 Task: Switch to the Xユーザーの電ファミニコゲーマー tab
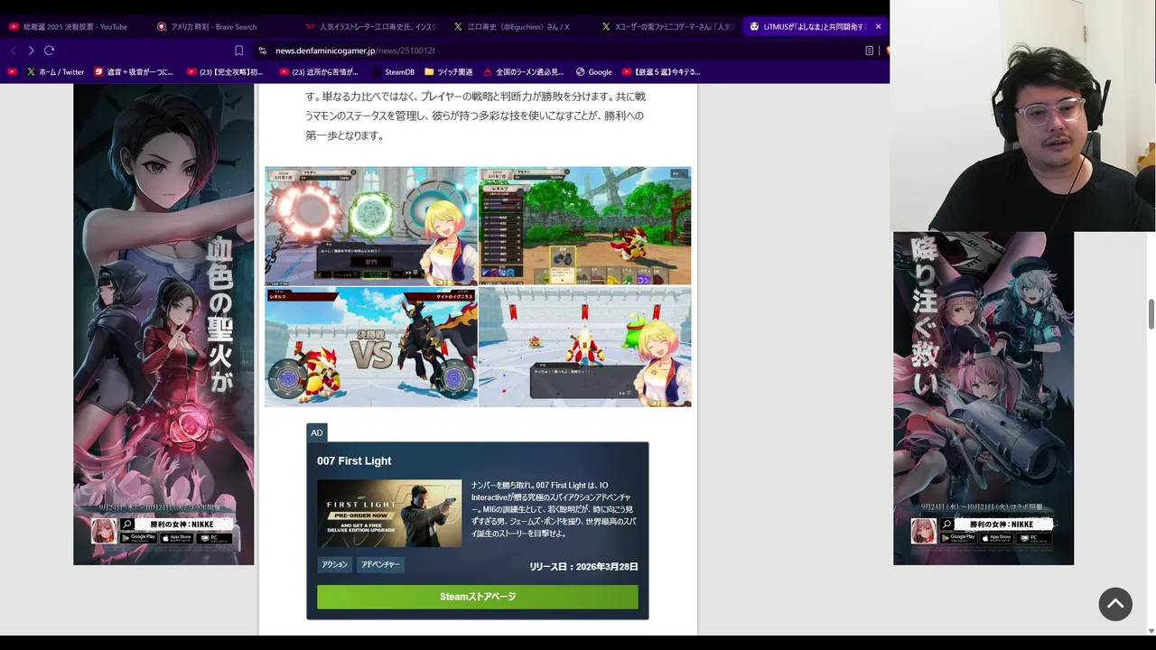668,27
